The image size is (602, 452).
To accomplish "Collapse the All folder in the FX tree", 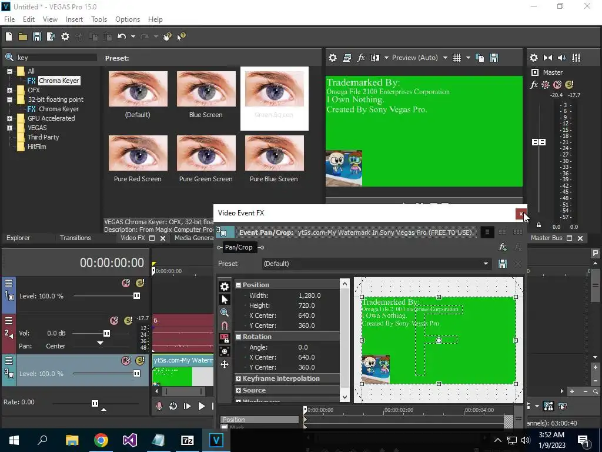I will point(9,71).
